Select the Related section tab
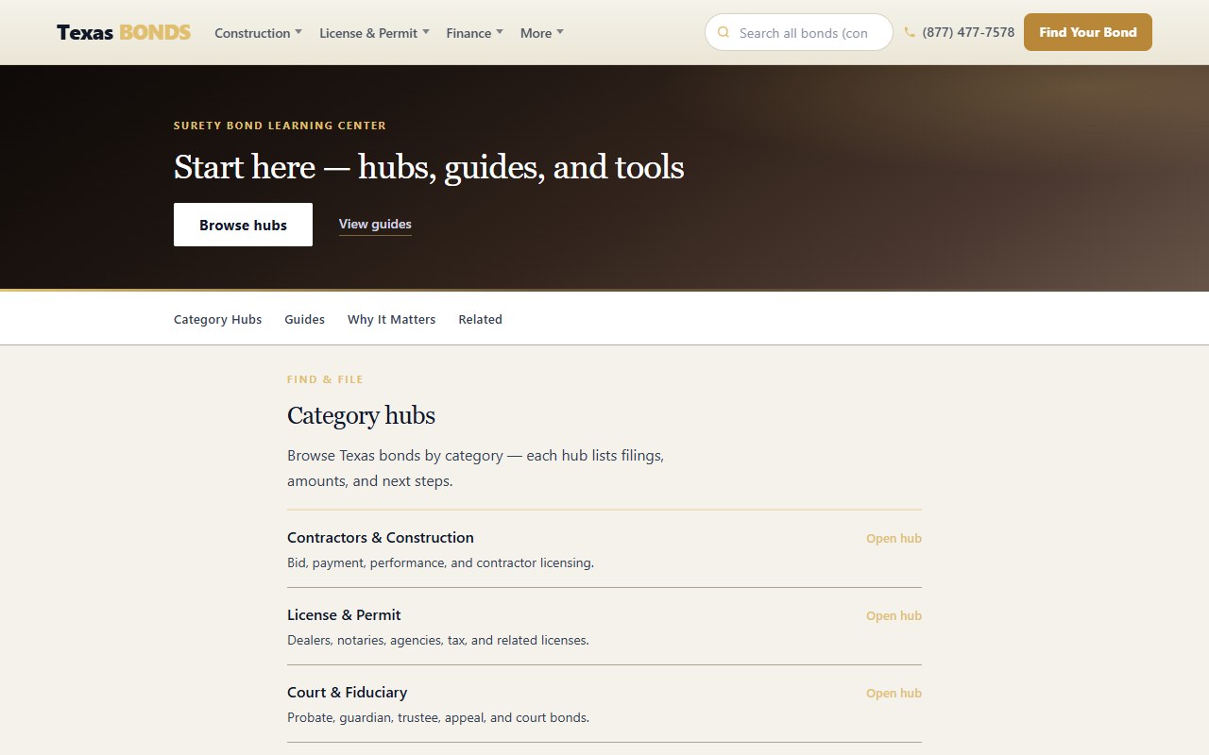The image size is (1209, 755). coord(481,319)
